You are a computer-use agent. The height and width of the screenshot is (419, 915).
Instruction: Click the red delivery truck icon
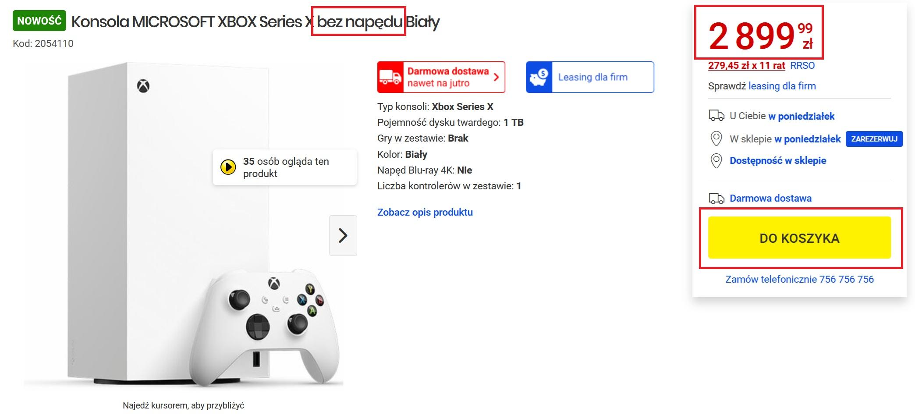(390, 77)
